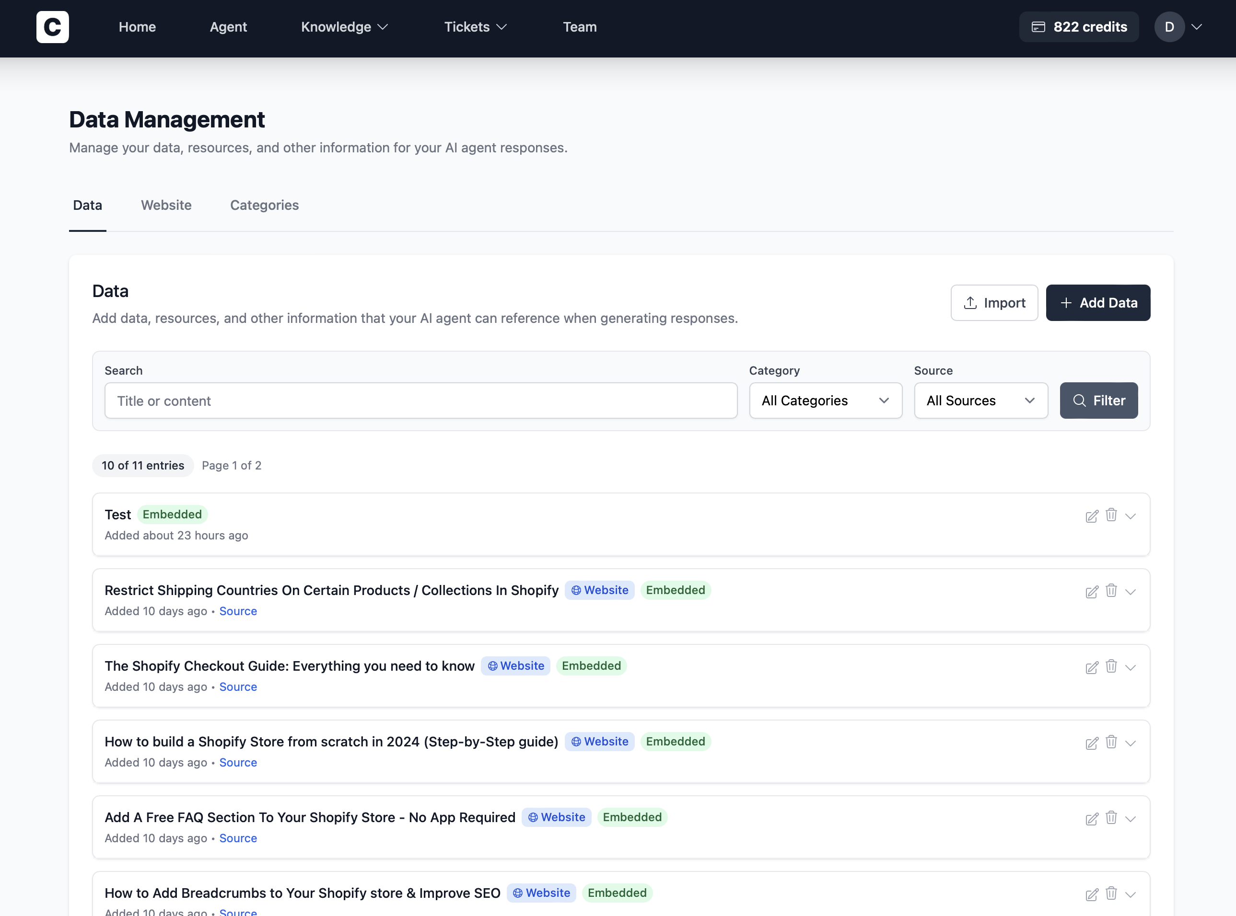Switch to the Categories tab
Image resolution: width=1236 pixels, height=916 pixels.
(x=264, y=205)
